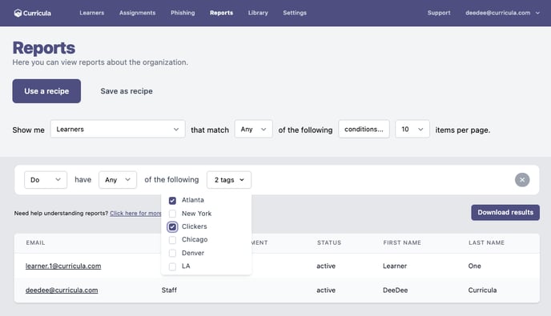Click the Curricula logo
Viewport: 551px width, 316px height.
click(32, 13)
